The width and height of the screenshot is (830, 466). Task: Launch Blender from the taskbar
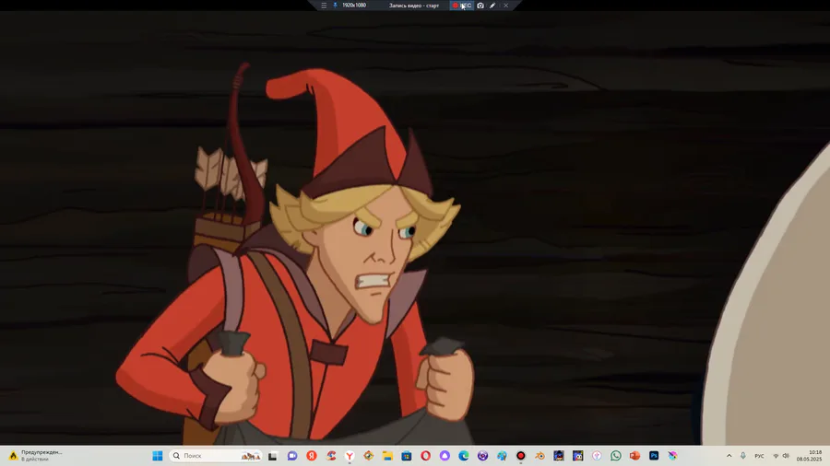(539, 456)
